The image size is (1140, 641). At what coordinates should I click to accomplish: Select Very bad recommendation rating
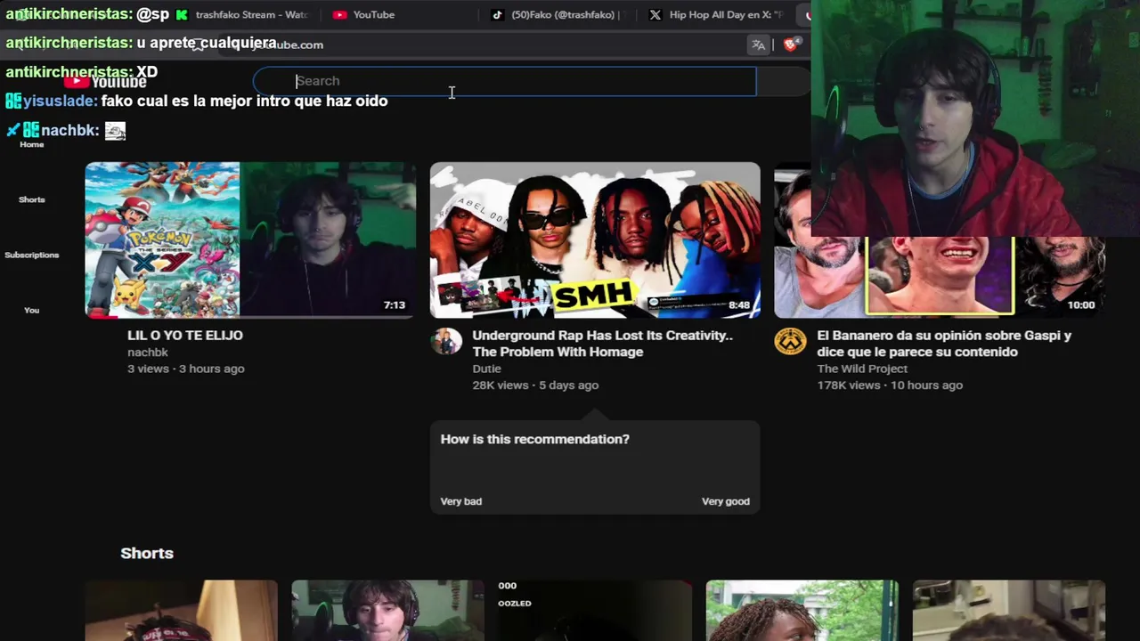point(461,501)
